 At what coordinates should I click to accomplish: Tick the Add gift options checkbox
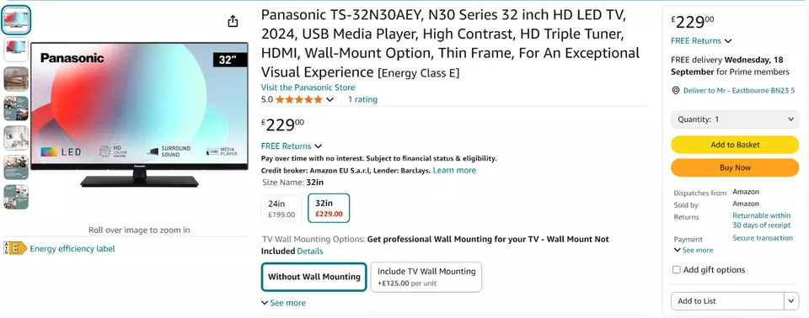(x=677, y=269)
